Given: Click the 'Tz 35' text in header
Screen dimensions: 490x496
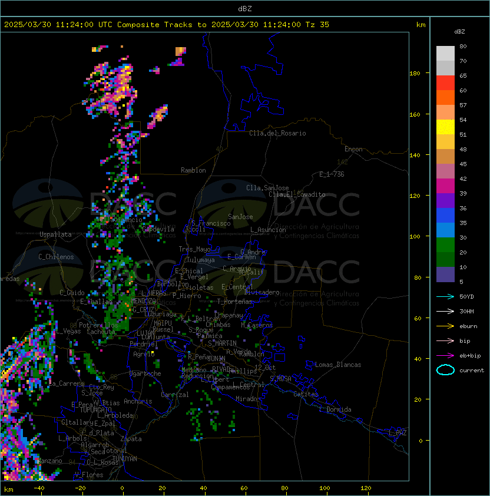Looking at the screenshot, I should (x=317, y=25).
